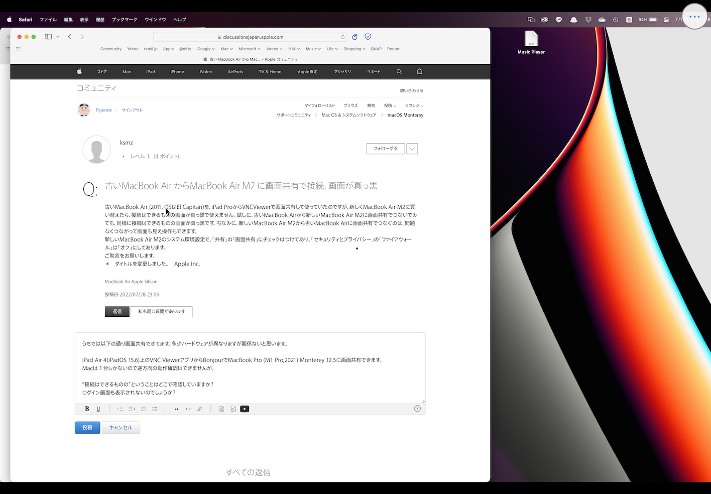Open Safari ファイル menu
This screenshot has width=711, height=494.
coord(48,20)
